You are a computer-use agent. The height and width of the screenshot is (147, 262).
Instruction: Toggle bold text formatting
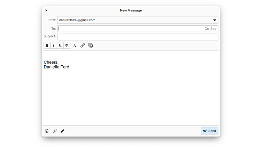(47, 46)
